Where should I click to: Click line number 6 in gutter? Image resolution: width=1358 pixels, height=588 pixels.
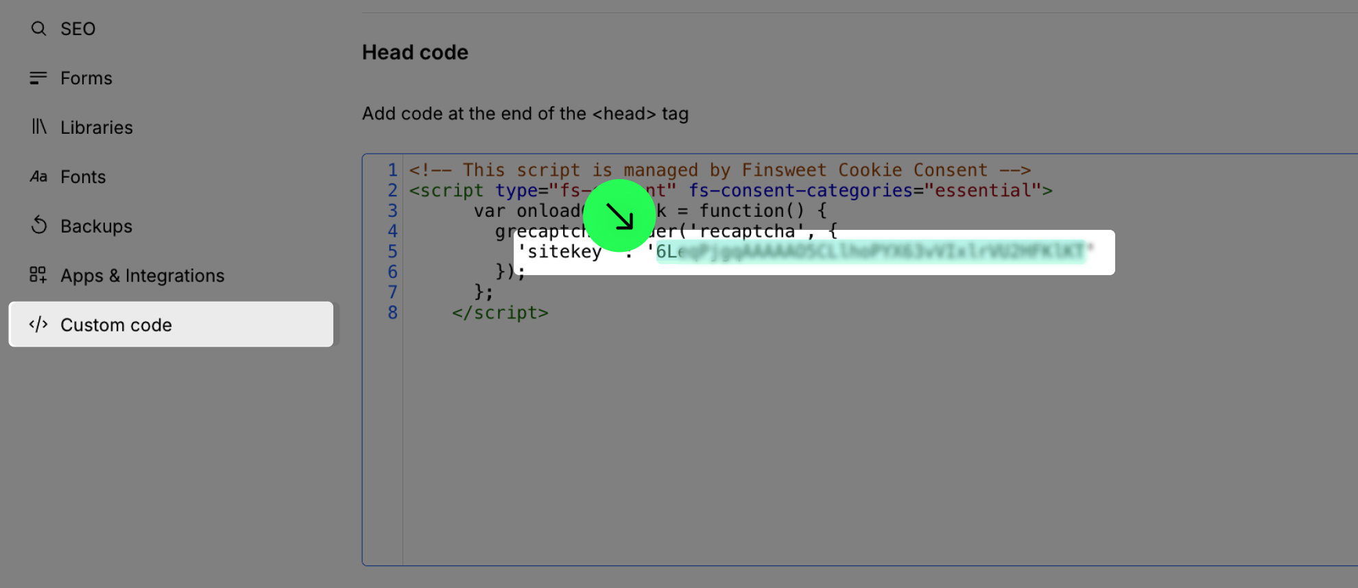click(392, 272)
